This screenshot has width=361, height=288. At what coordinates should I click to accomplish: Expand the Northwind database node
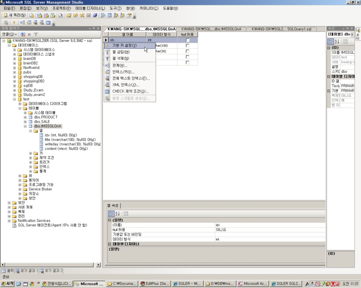(14, 68)
